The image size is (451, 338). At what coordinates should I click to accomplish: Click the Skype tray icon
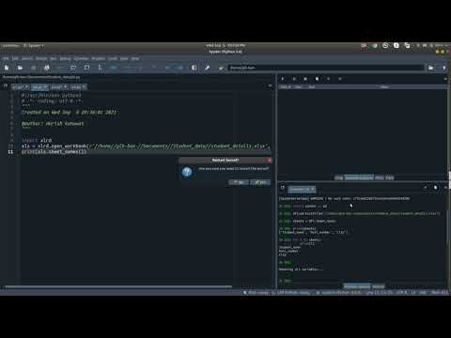pyautogui.click(x=397, y=46)
